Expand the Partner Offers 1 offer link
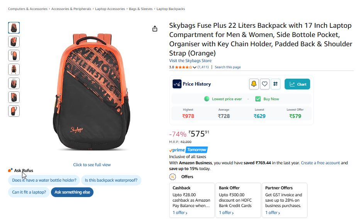The image size is (358, 219). point(273,212)
